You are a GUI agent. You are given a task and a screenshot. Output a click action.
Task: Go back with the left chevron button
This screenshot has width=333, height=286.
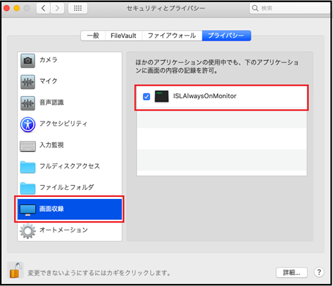43,9
